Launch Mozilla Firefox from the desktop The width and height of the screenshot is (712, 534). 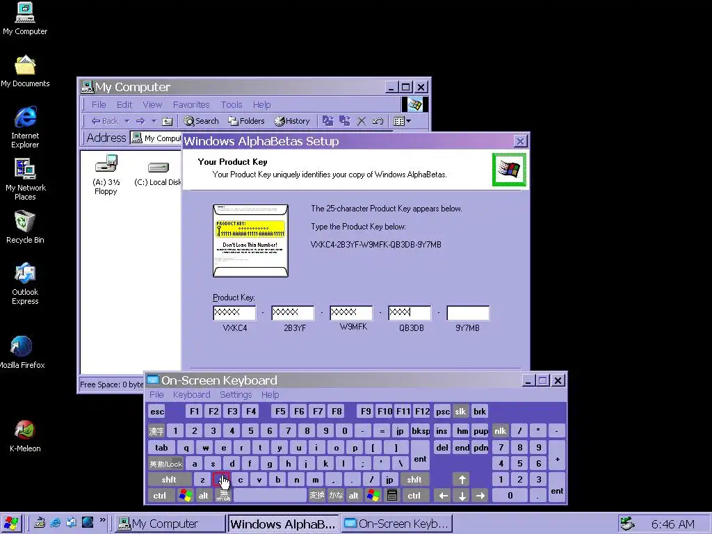(x=22, y=352)
